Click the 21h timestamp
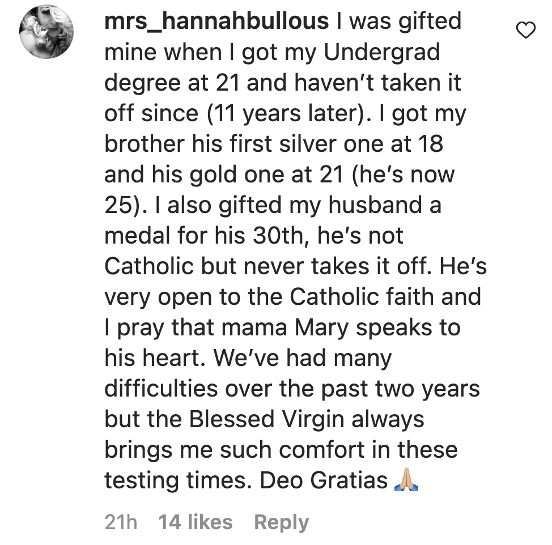The width and height of the screenshot is (552, 545). 121,522
